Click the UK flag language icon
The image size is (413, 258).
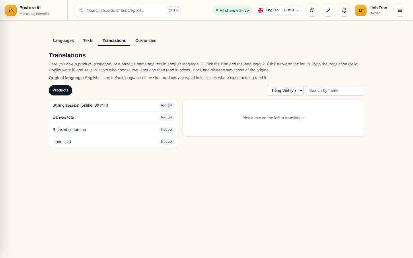click(261, 10)
